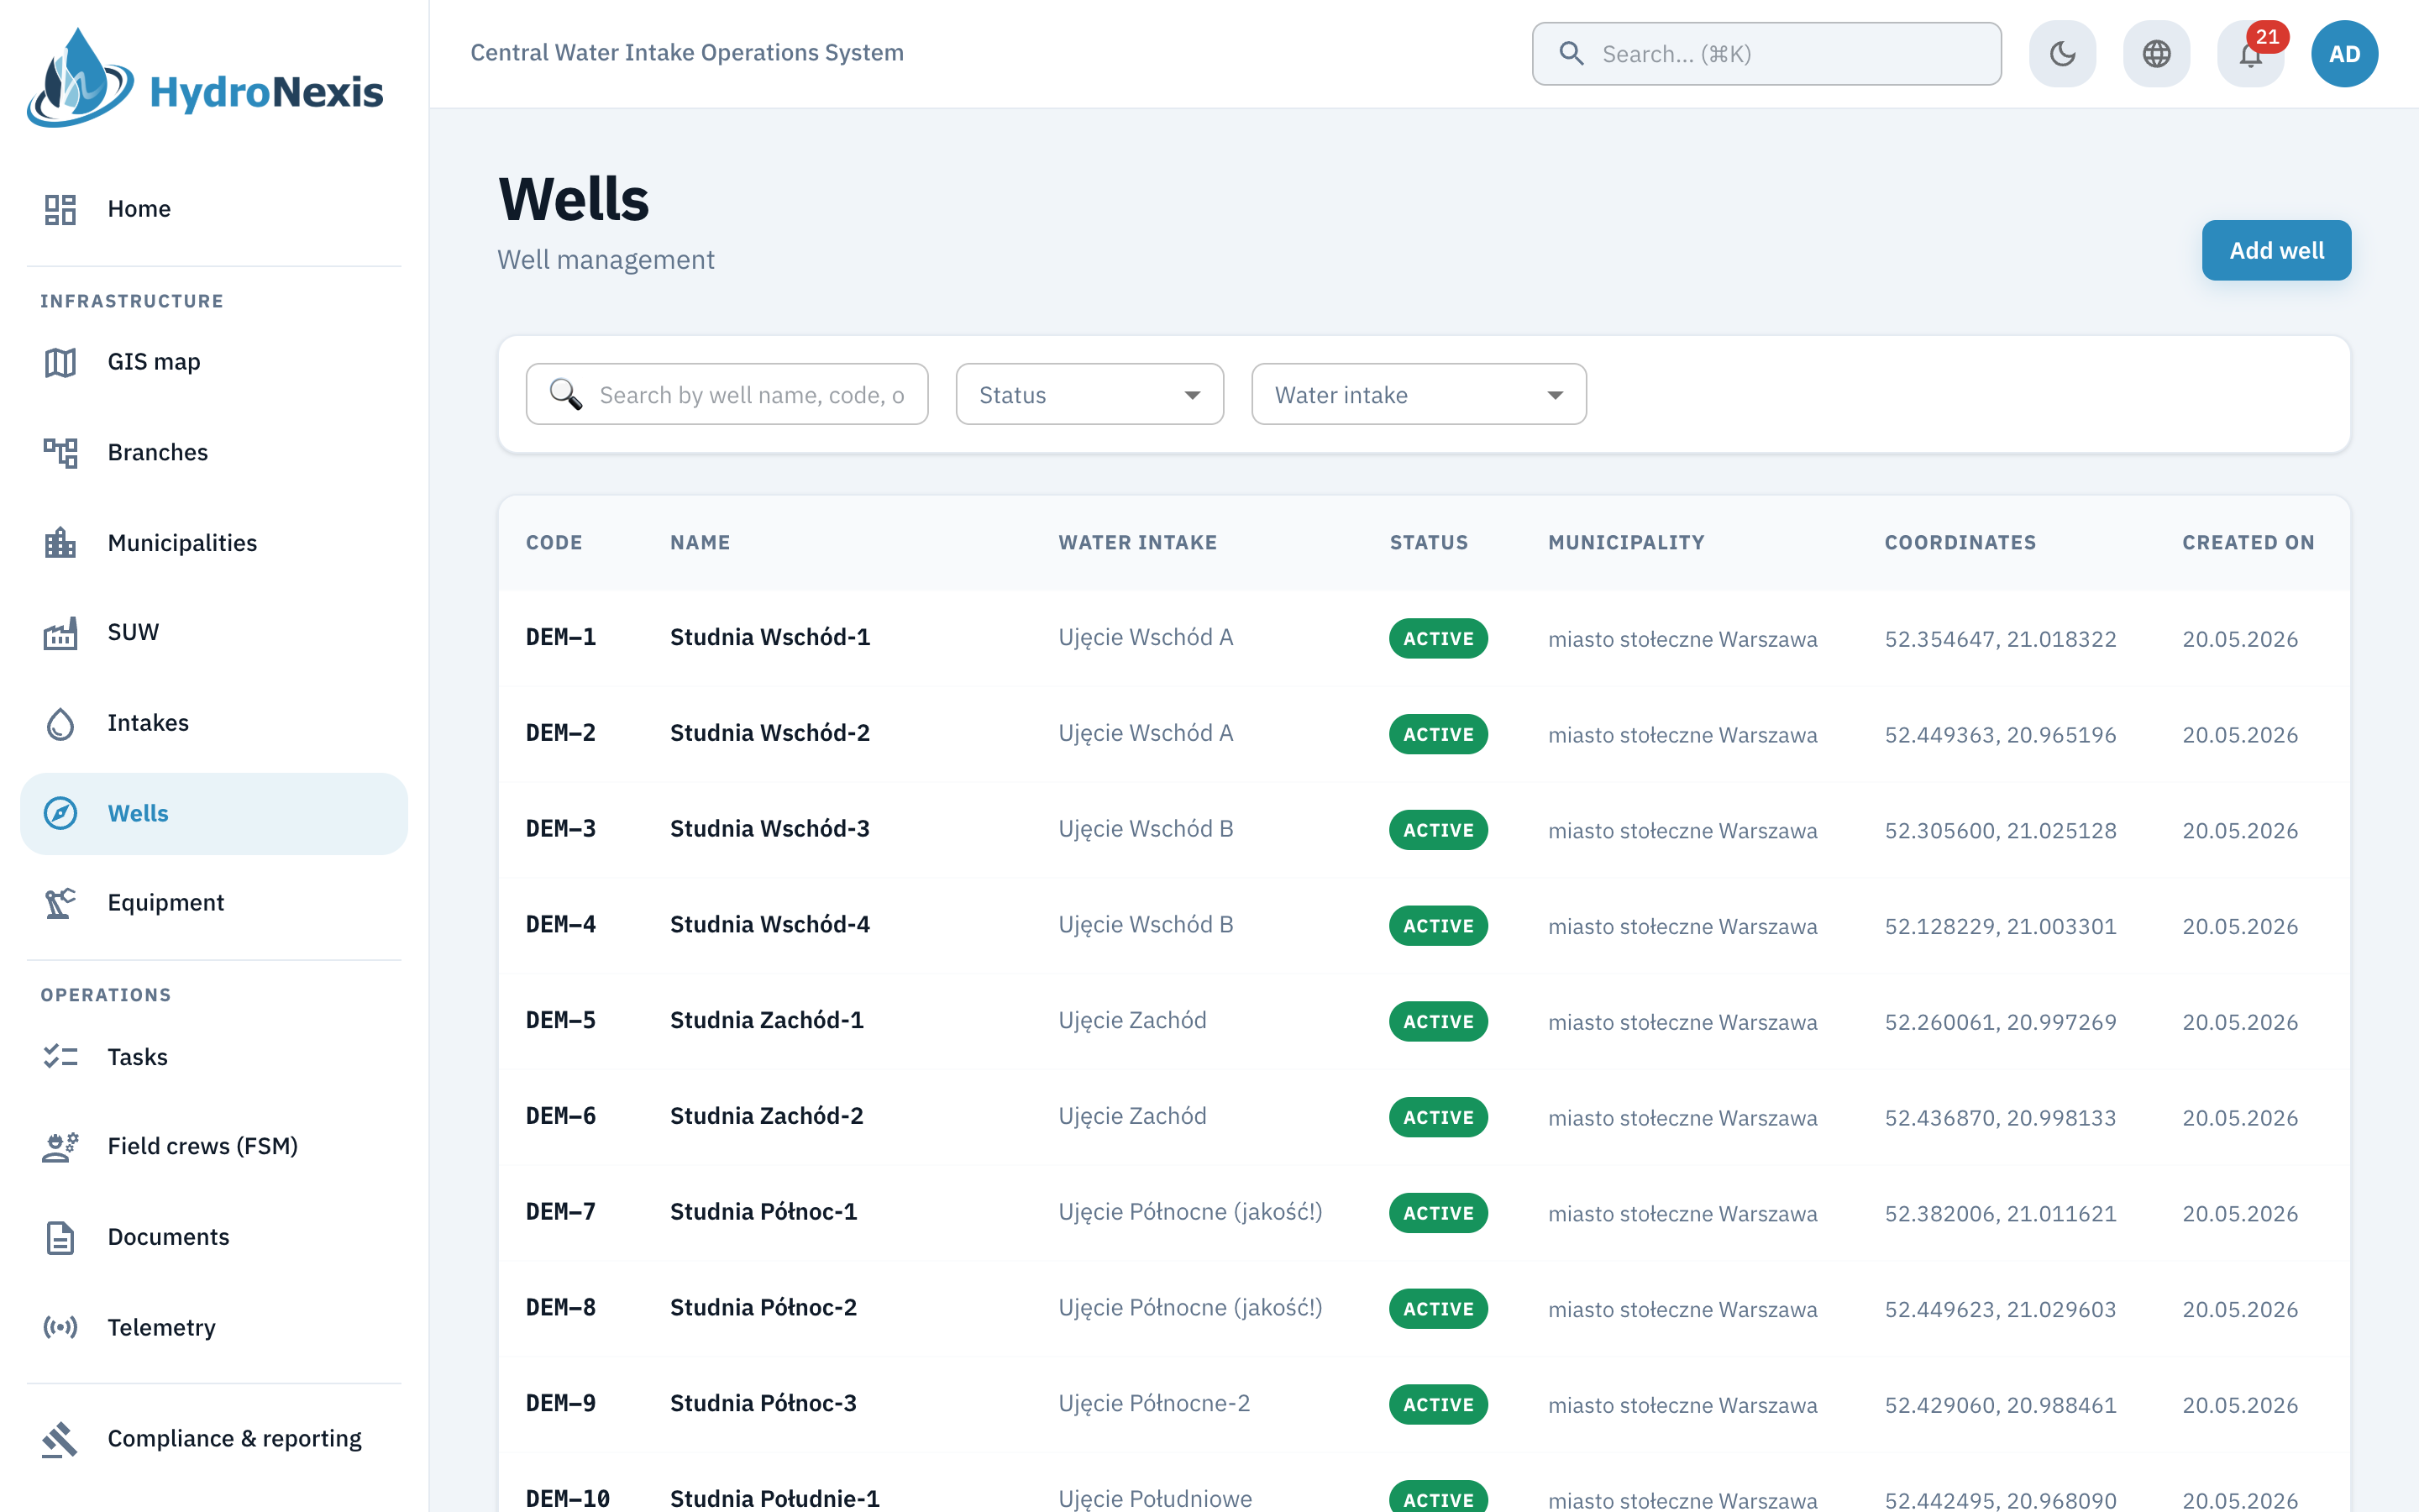This screenshot has width=2419, height=1512.
Task: Navigate to Branches
Action: tap(214, 452)
